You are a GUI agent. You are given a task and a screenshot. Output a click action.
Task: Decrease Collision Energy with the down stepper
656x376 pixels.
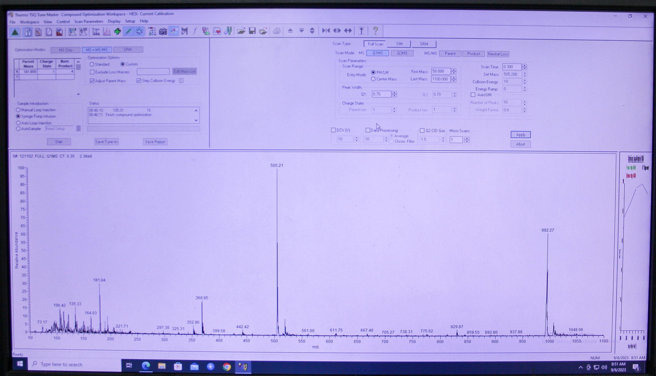[x=524, y=83]
